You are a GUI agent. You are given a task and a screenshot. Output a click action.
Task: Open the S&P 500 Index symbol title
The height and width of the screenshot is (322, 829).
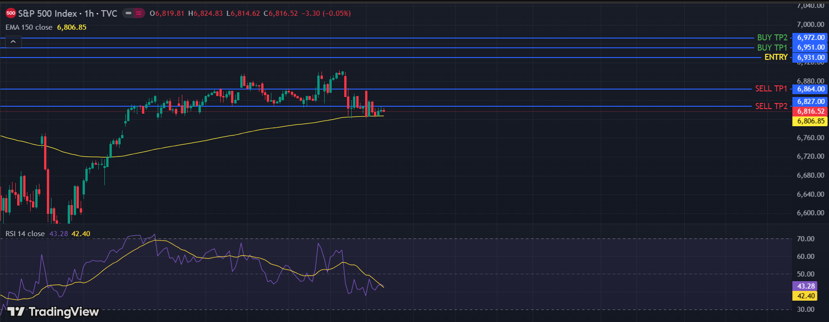[x=47, y=13]
